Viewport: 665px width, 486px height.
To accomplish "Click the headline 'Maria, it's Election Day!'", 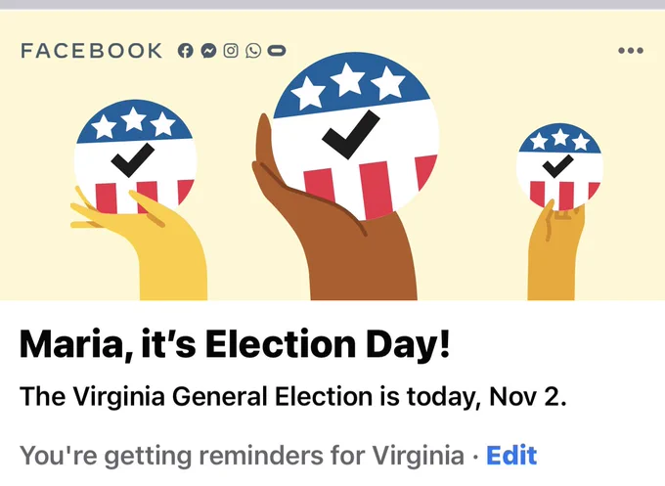I will pos(235,344).
